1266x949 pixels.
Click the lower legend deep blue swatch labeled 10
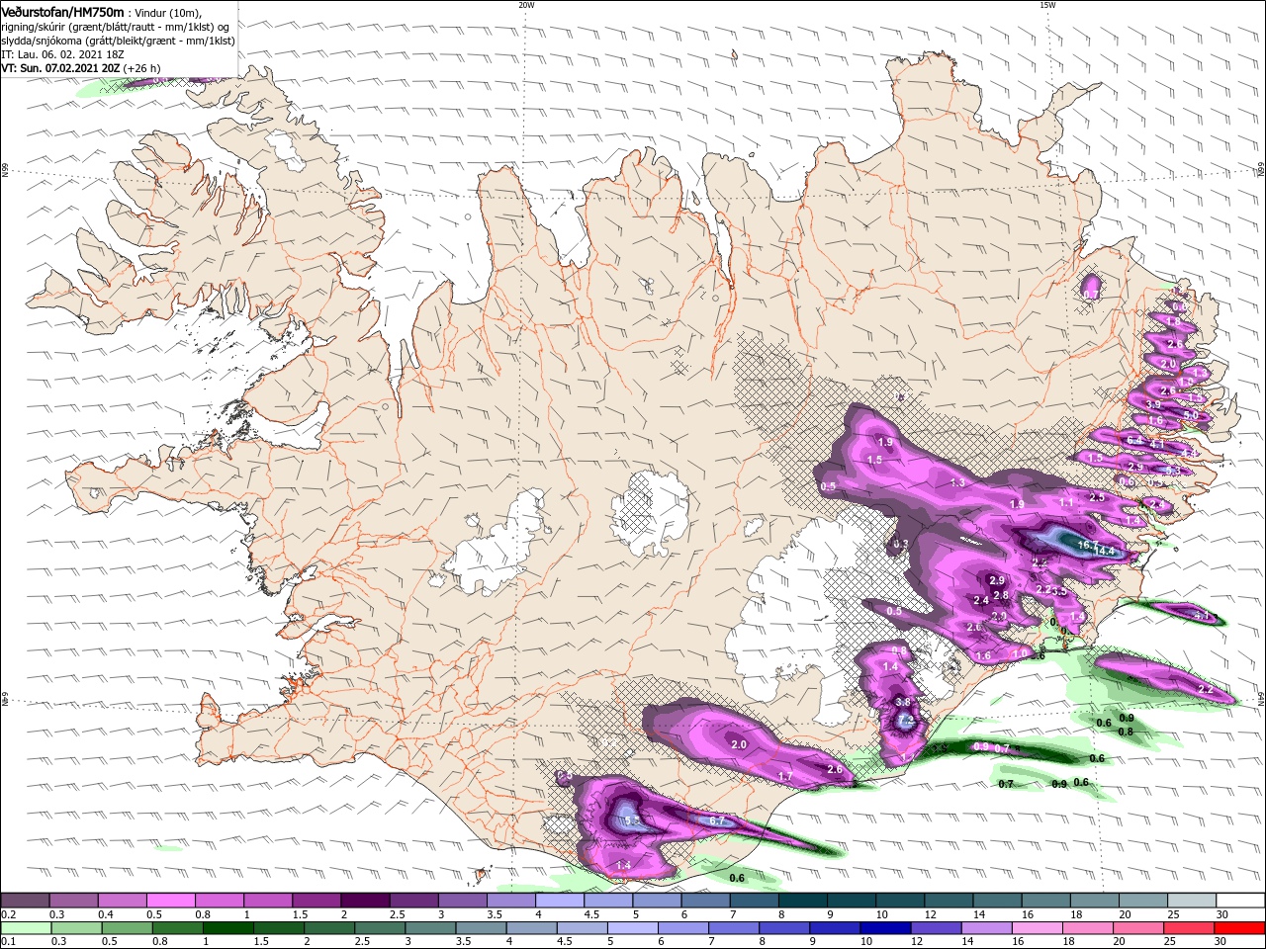click(885, 928)
